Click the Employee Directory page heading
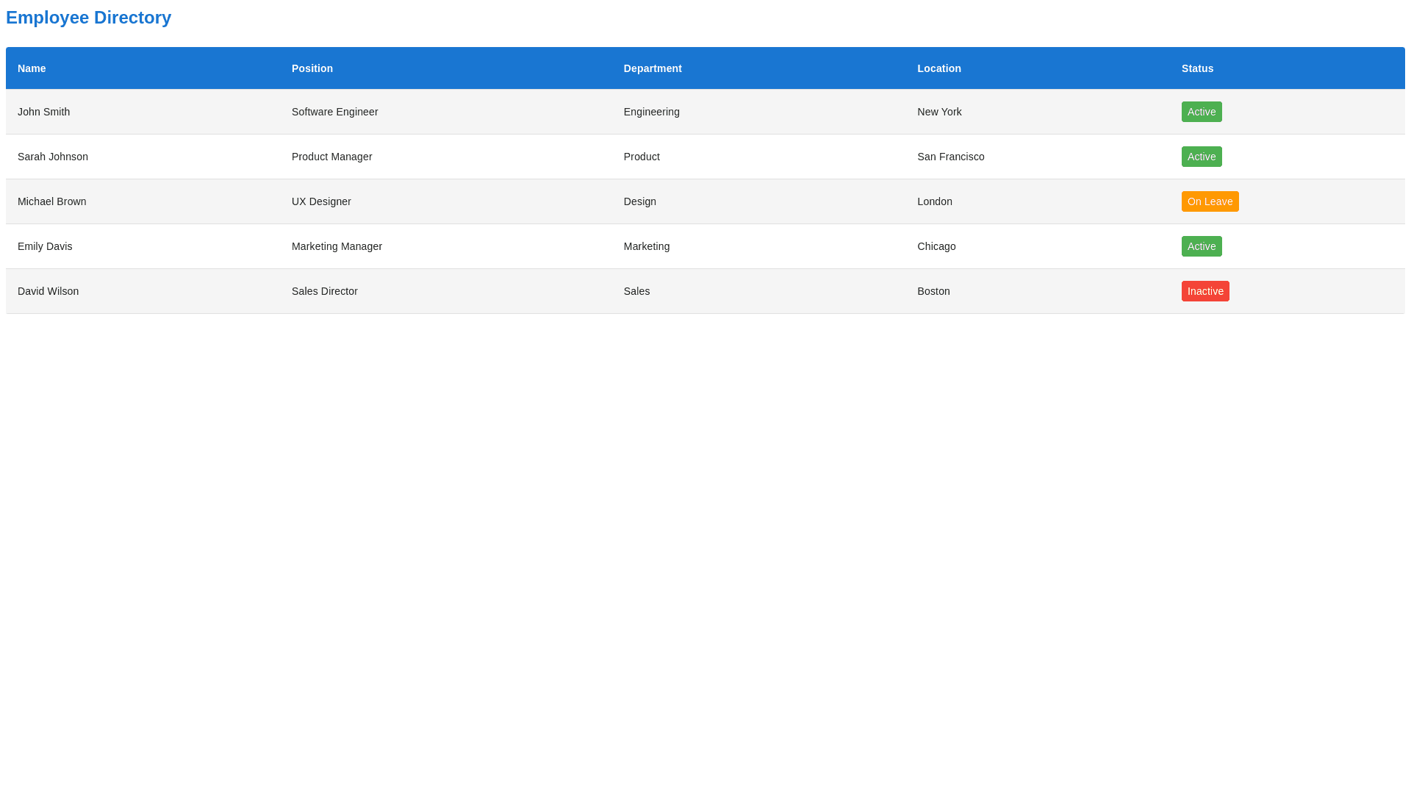This screenshot has width=1411, height=794. (88, 18)
